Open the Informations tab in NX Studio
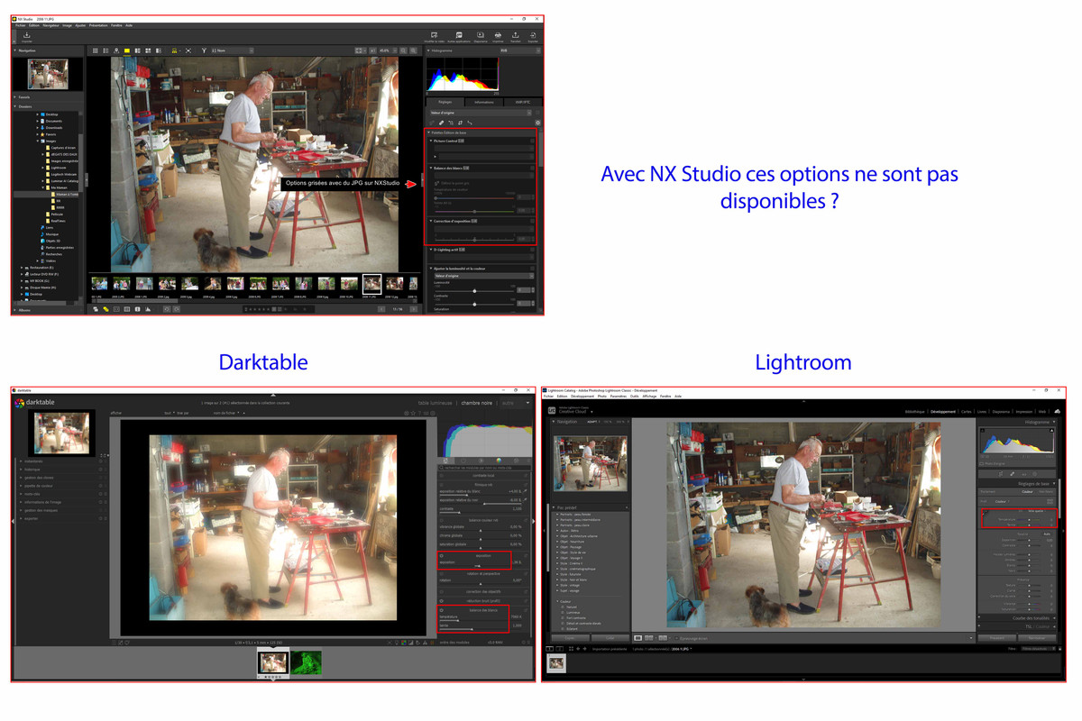The width and height of the screenshot is (1082, 721). (484, 102)
